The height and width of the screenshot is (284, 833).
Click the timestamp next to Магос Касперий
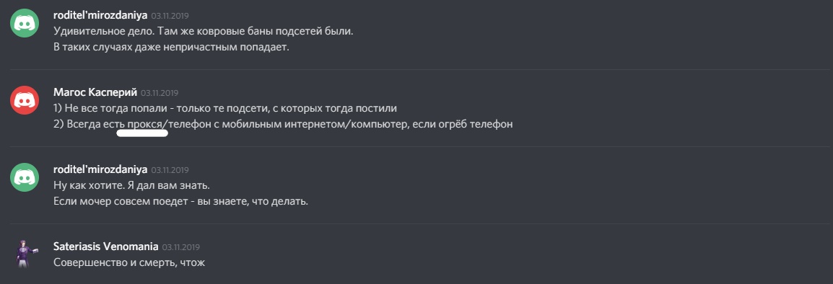(x=160, y=93)
